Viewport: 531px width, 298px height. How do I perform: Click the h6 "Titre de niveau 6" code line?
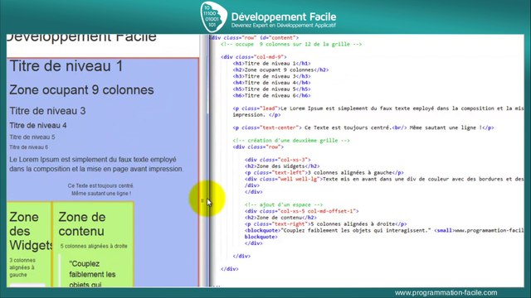271,95
